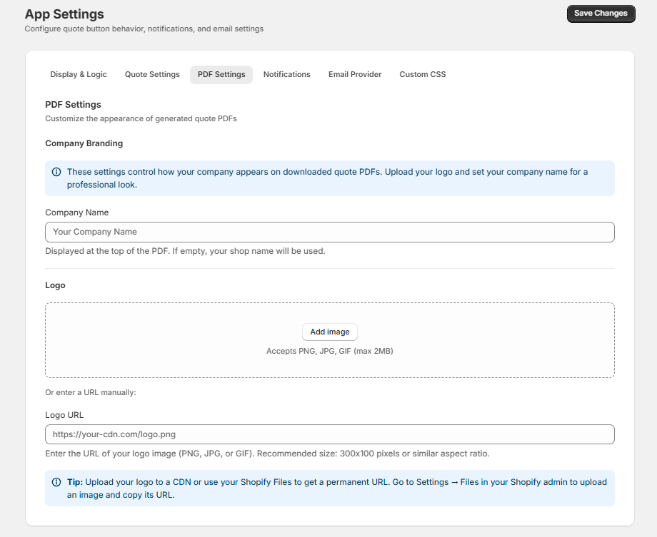Click the blue Company Branding info banner

click(329, 178)
